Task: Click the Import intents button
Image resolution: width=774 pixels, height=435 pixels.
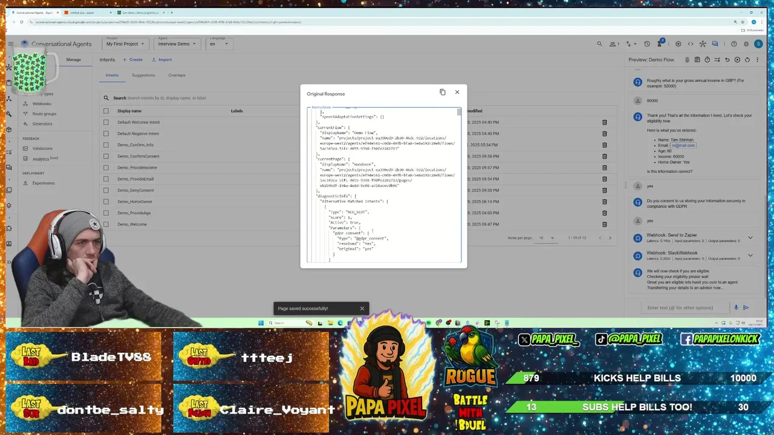Action: (x=161, y=60)
